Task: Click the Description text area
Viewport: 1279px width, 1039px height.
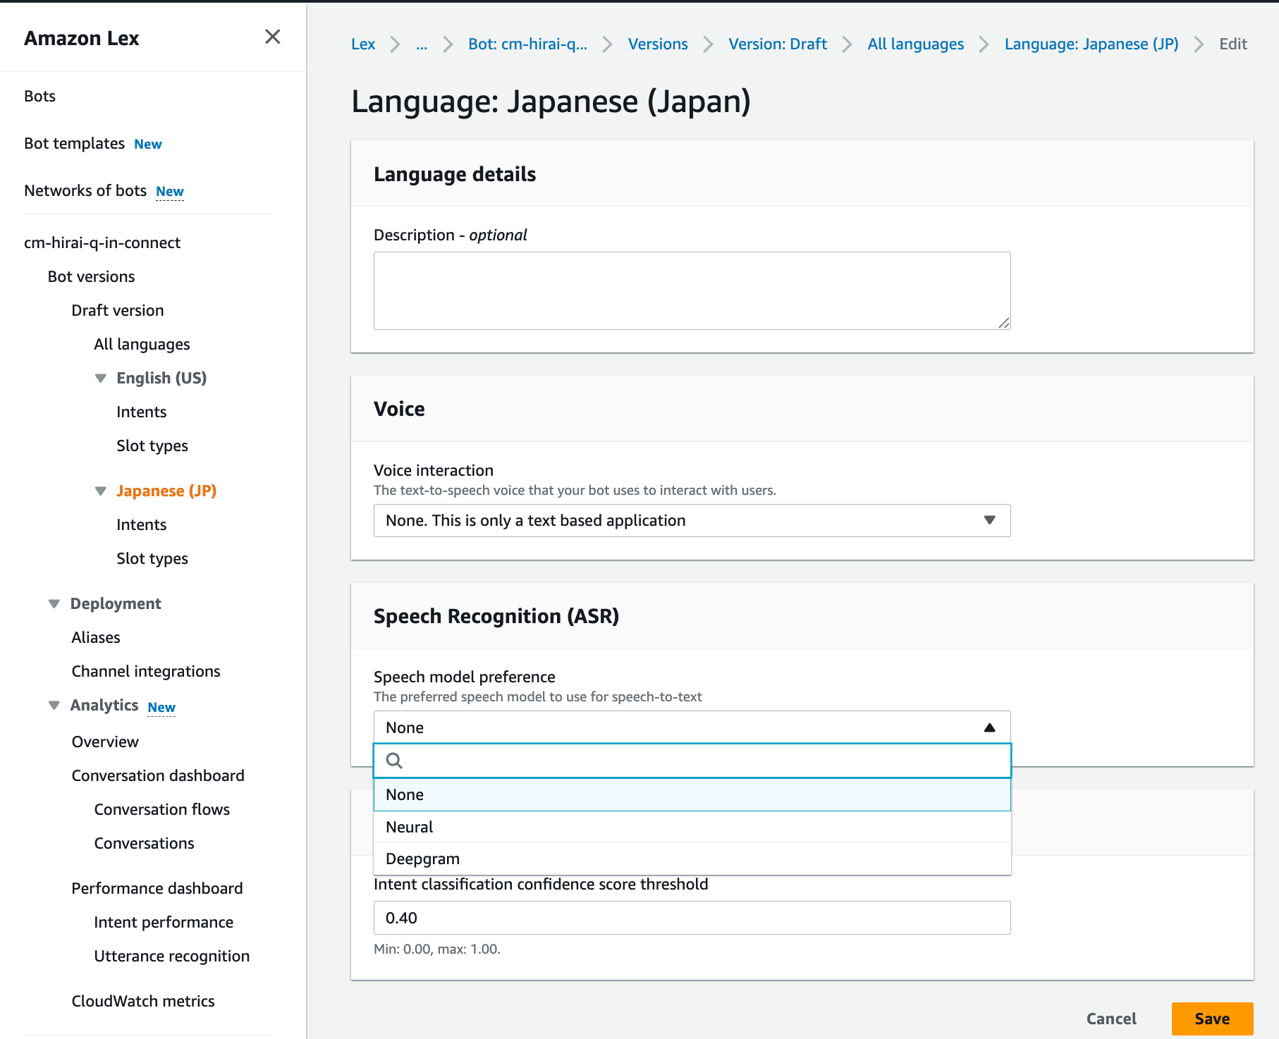Action: point(691,290)
